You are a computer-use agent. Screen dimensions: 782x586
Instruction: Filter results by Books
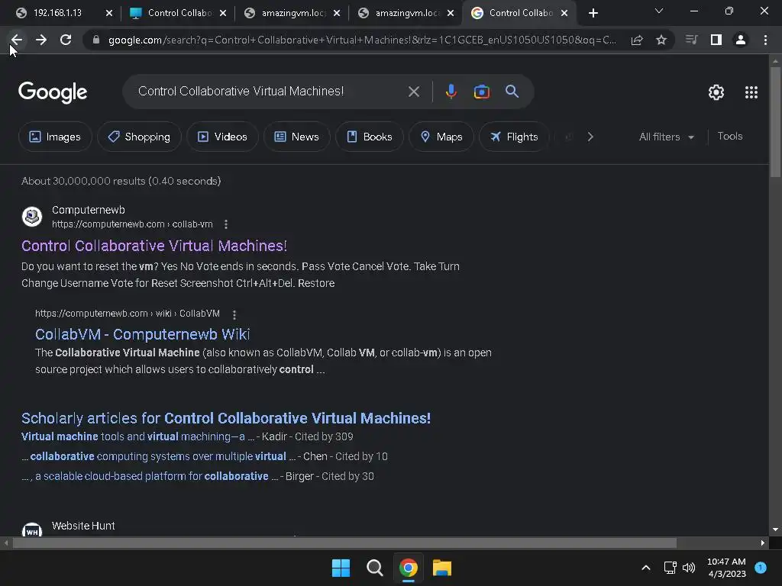click(370, 137)
